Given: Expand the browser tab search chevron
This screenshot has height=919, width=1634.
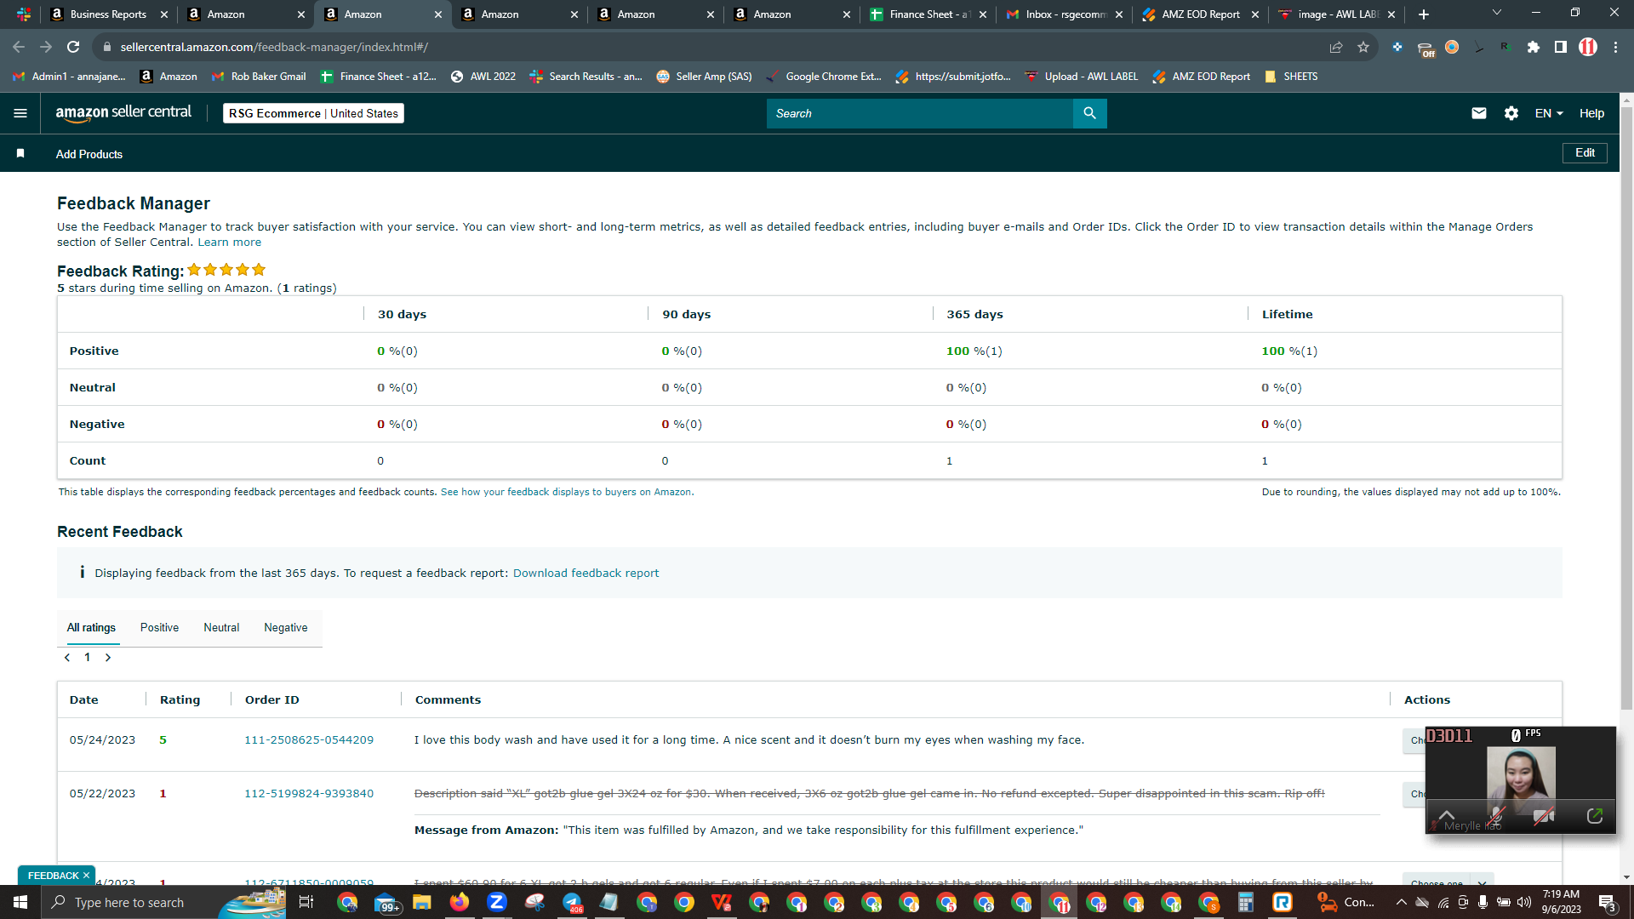Looking at the screenshot, I should [x=1497, y=13].
